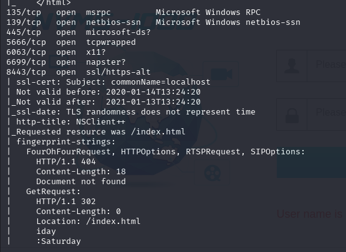Image resolution: width=346 pixels, height=252 pixels.
Task: Click the 445/tcp microsoft-ds? line
Action: pos(79,32)
